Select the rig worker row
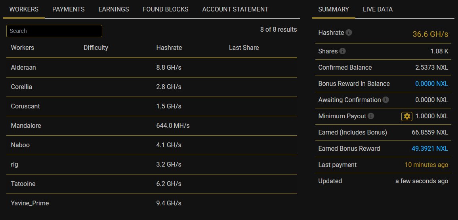The height and width of the screenshot is (220, 458). (x=152, y=165)
